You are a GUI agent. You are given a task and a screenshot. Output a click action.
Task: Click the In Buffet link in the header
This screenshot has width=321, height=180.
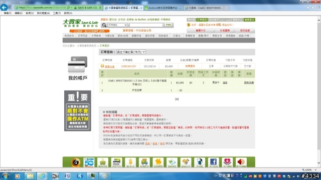pos(140,19)
